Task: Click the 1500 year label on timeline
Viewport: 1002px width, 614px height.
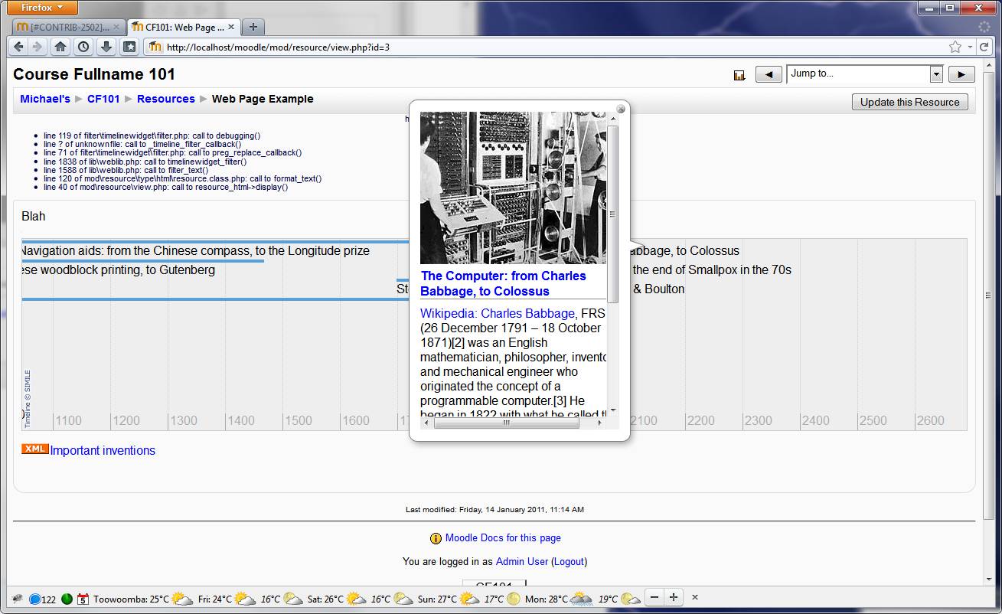Action: [x=299, y=420]
